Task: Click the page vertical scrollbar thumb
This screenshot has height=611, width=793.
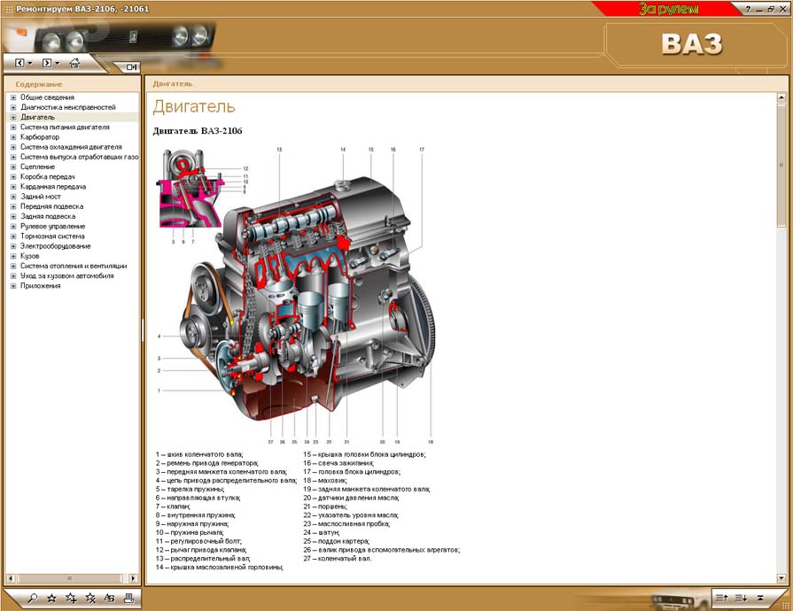Action: pos(781,166)
